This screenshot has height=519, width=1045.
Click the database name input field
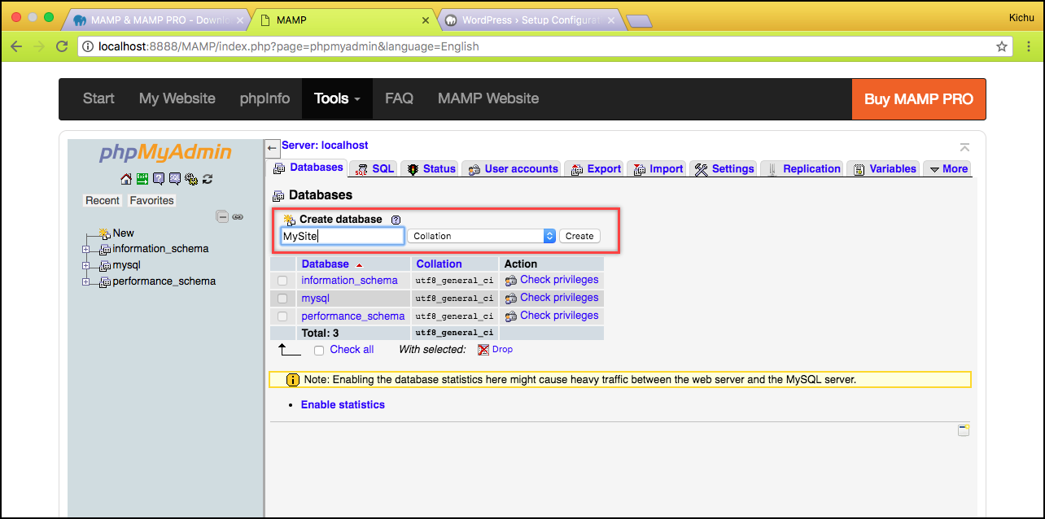coord(342,236)
